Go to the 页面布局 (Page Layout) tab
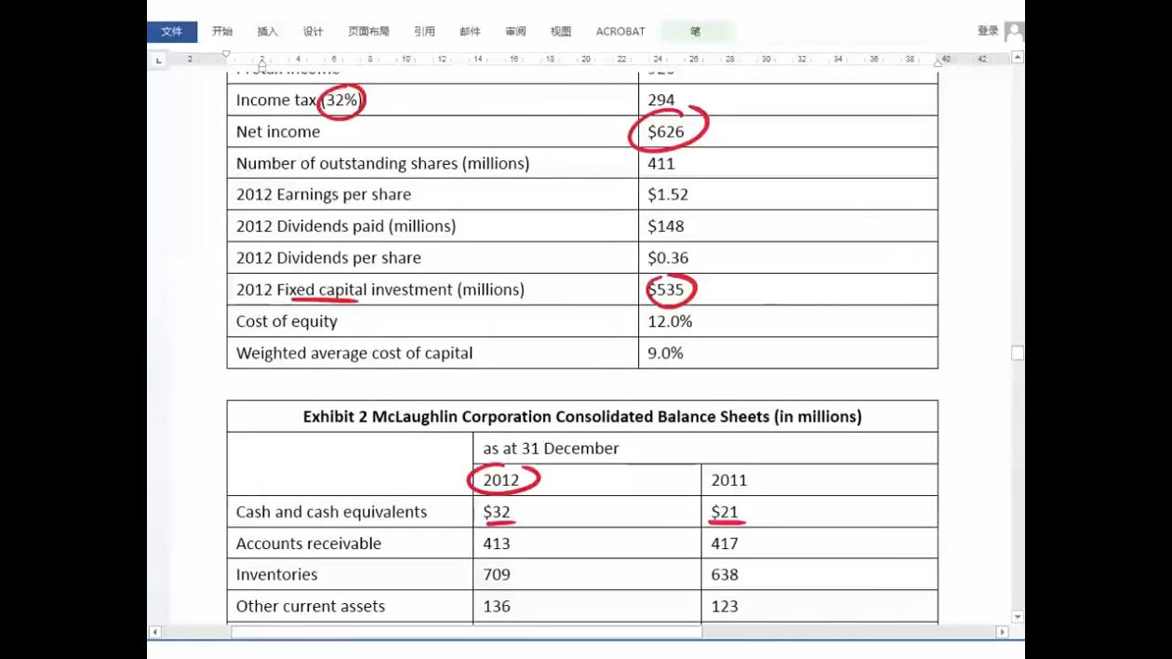The image size is (1172, 659). 368,32
